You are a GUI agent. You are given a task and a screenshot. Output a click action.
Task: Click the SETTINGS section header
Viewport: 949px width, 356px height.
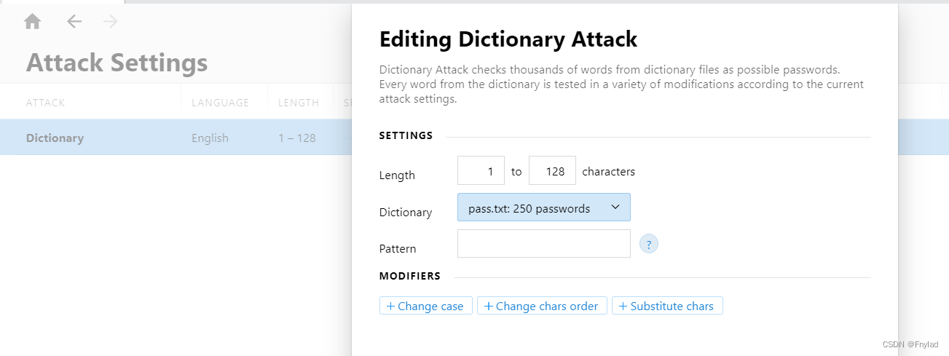point(406,136)
